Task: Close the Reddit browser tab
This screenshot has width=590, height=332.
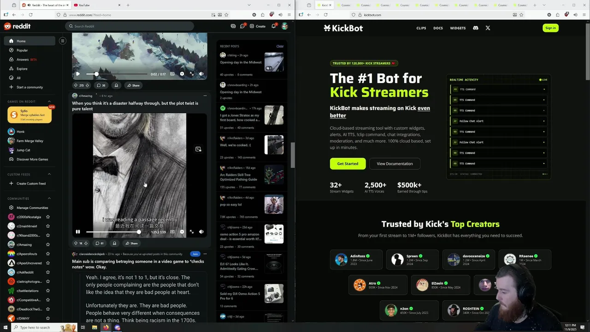Action: 68,5
